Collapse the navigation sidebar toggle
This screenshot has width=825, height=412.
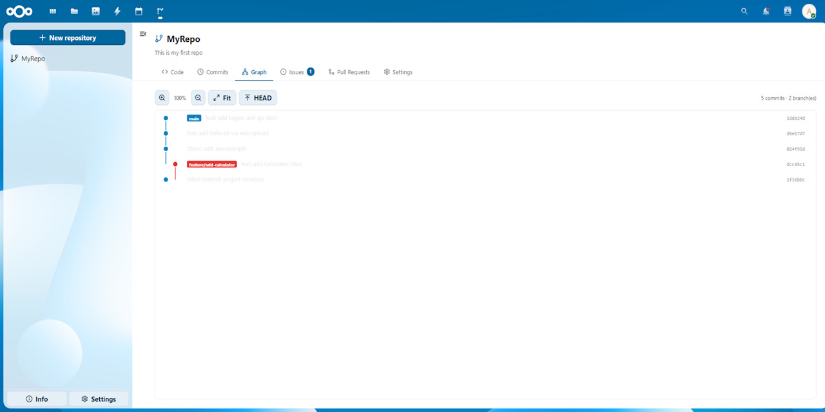[x=143, y=33]
